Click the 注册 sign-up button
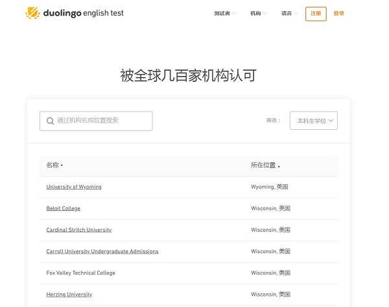This screenshot has width=389, height=307. point(316,14)
